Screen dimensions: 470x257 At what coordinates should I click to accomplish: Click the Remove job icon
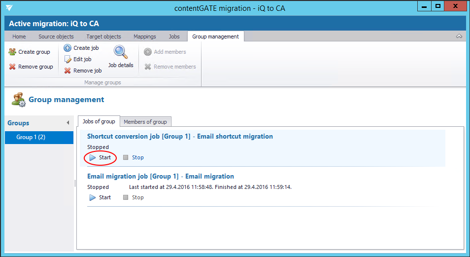67,71
